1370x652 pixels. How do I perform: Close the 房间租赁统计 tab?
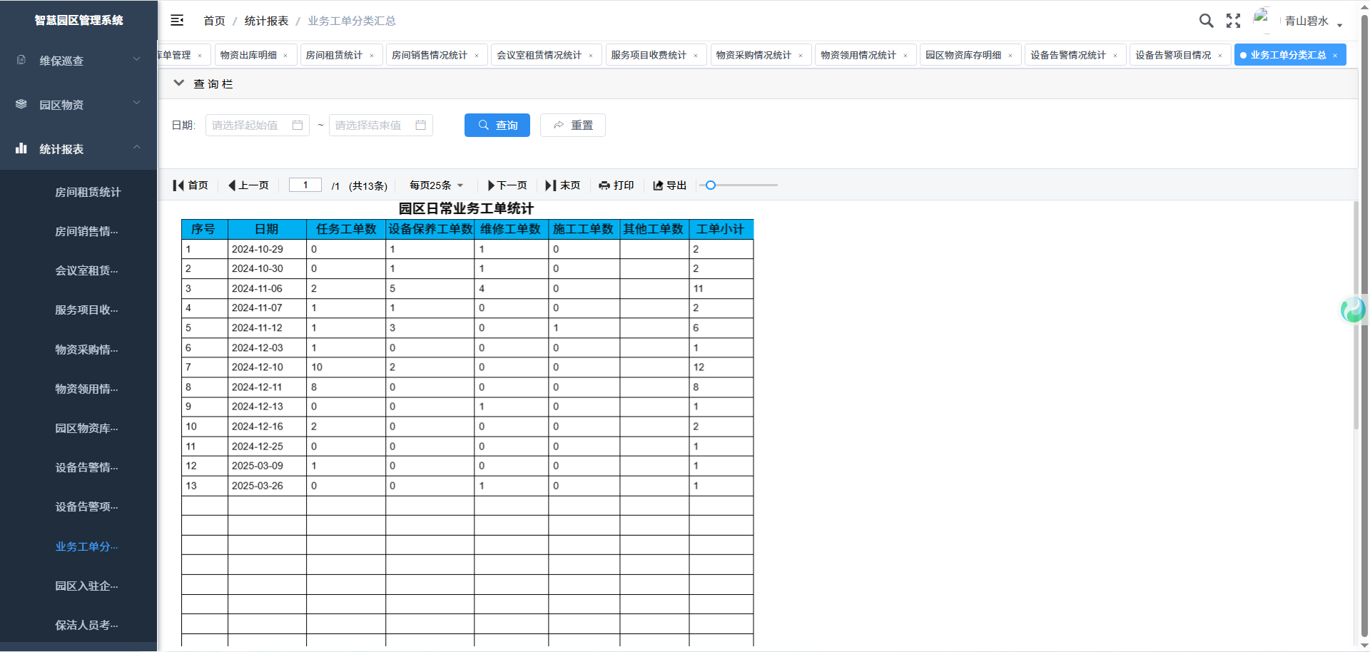372,56
